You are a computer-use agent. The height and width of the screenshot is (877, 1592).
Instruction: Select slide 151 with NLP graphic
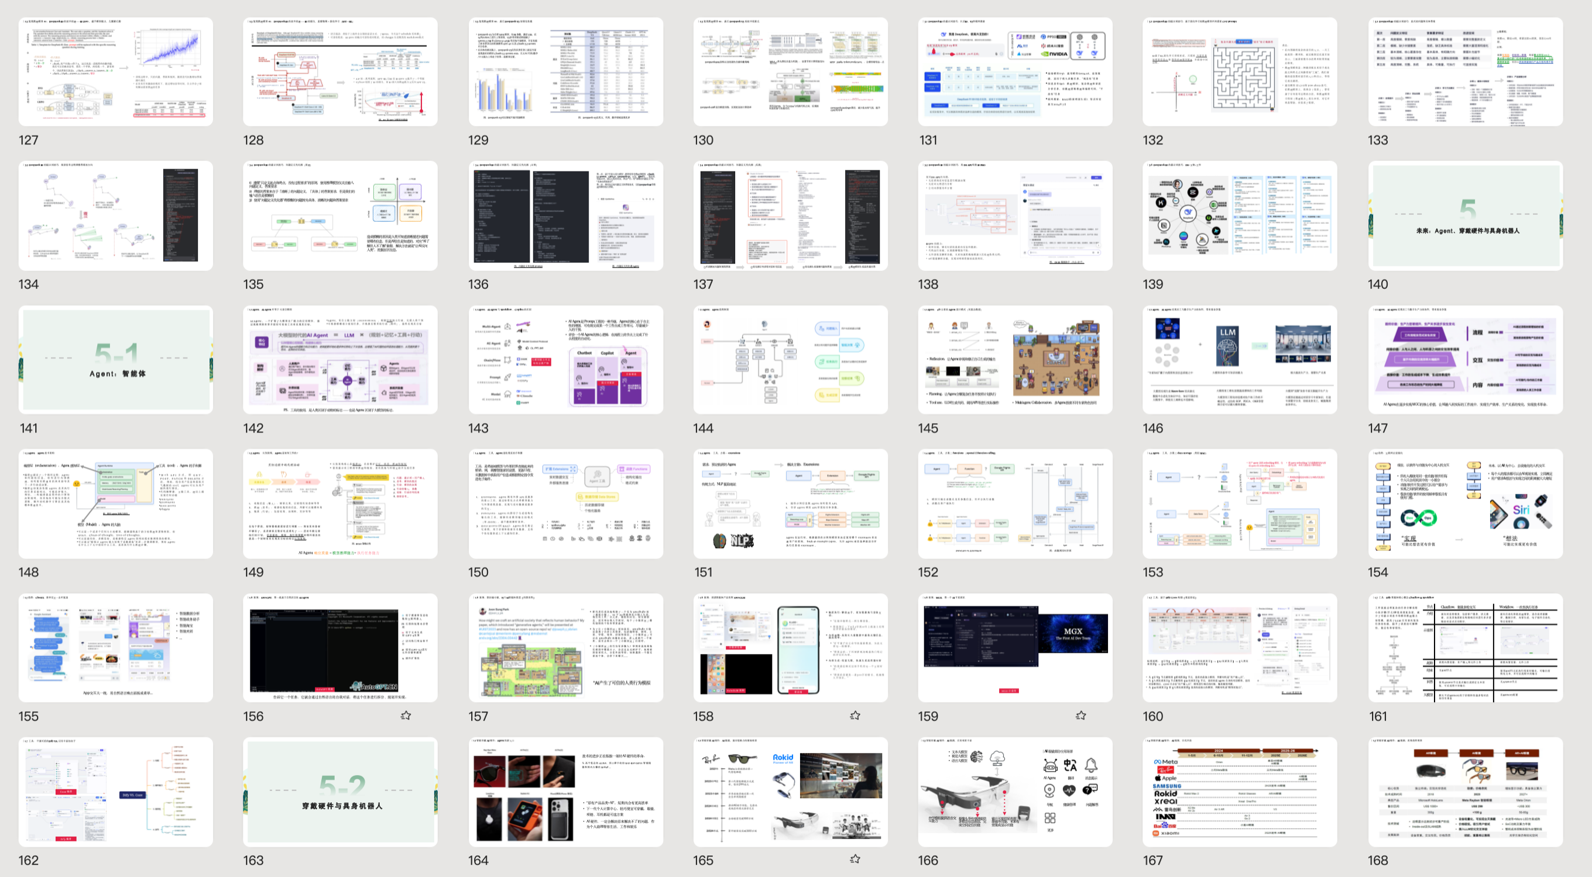[x=790, y=503]
